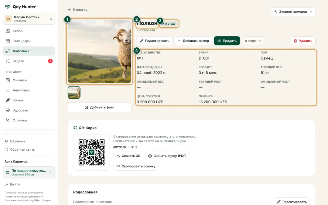Open Аналитика with the chart icon

(8, 90)
